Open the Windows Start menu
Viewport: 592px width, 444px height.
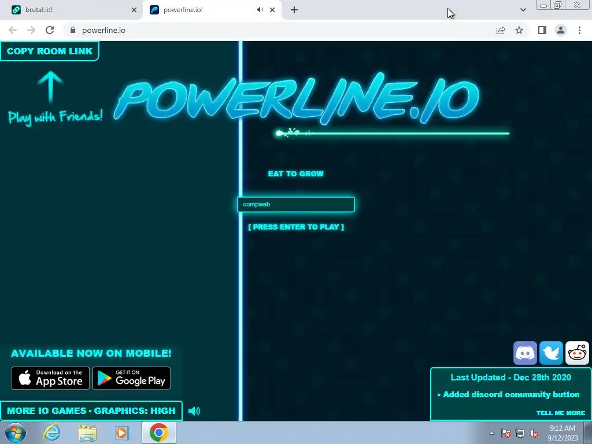[x=16, y=432]
